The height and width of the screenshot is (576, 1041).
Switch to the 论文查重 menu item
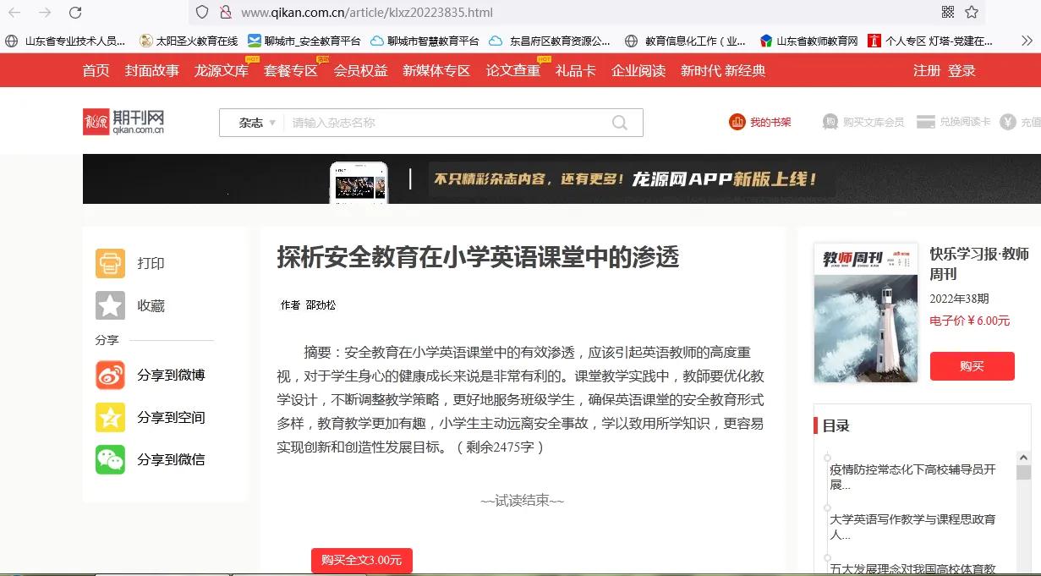coord(513,71)
